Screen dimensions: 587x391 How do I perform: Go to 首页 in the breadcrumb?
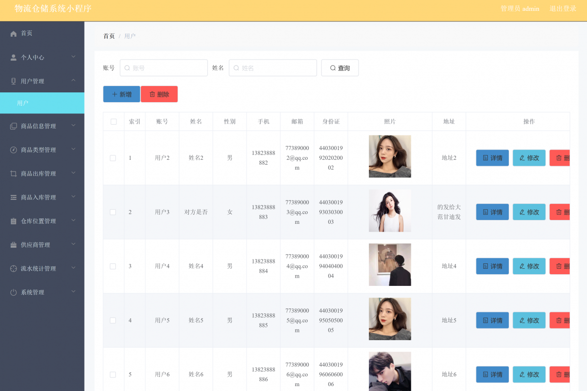tap(109, 36)
